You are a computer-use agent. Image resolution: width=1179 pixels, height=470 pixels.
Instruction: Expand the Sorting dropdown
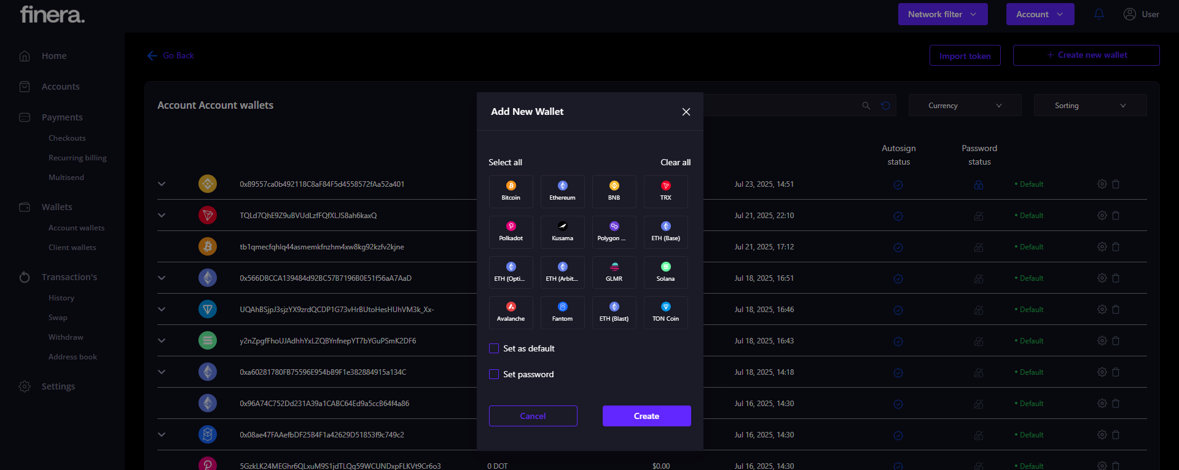click(x=1090, y=106)
